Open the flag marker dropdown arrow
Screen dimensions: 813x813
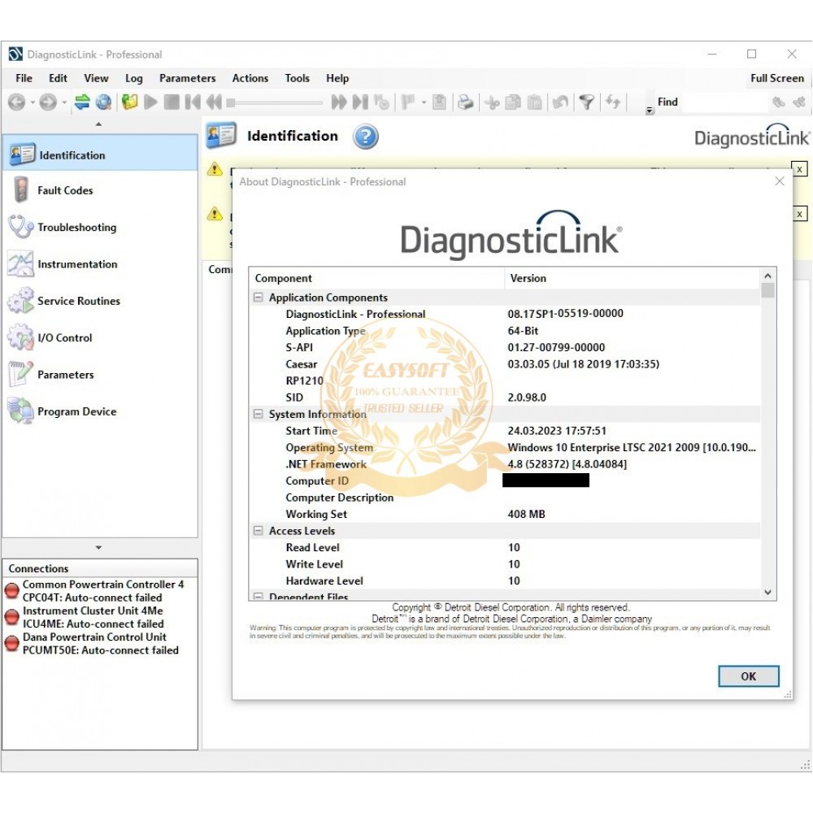click(x=424, y=102)
